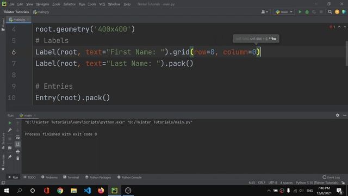Image resolution: width=348 pixels, height=196 pixels.
Task: Click Tkinter Tutorials breadcrumb in navigation bar
Action: pyautogui.click(x=16, y=12)
